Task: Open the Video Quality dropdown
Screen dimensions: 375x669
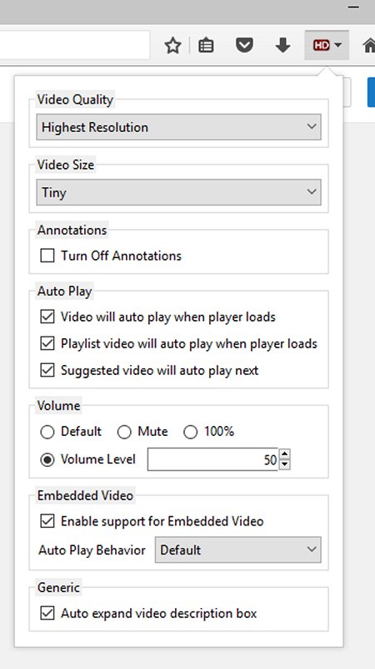Action: click(179, 127)
